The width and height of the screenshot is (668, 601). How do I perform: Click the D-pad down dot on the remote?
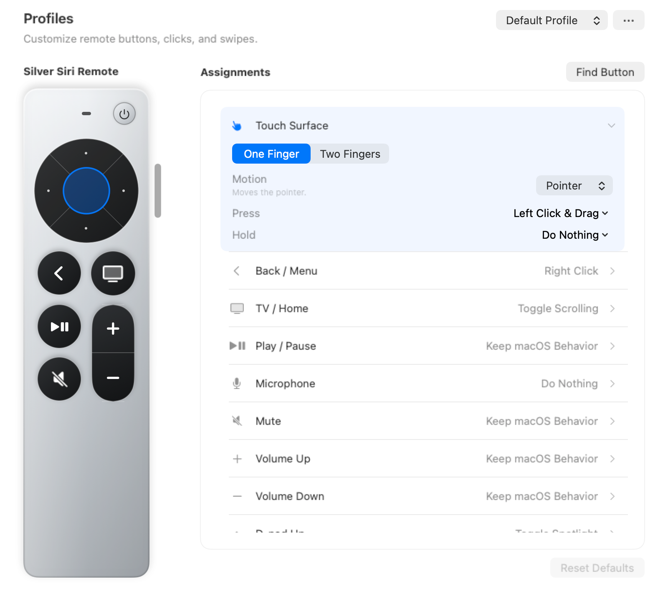86,228
